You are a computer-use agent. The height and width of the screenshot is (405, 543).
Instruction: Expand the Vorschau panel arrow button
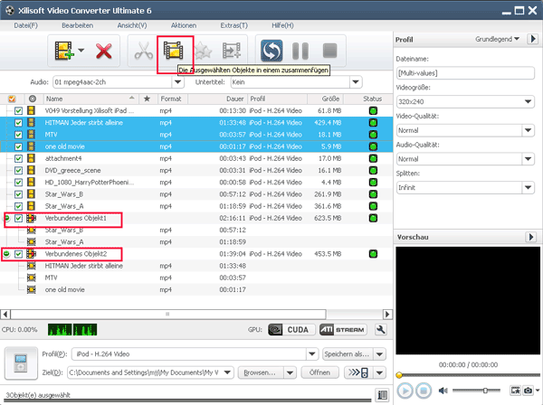530,237
